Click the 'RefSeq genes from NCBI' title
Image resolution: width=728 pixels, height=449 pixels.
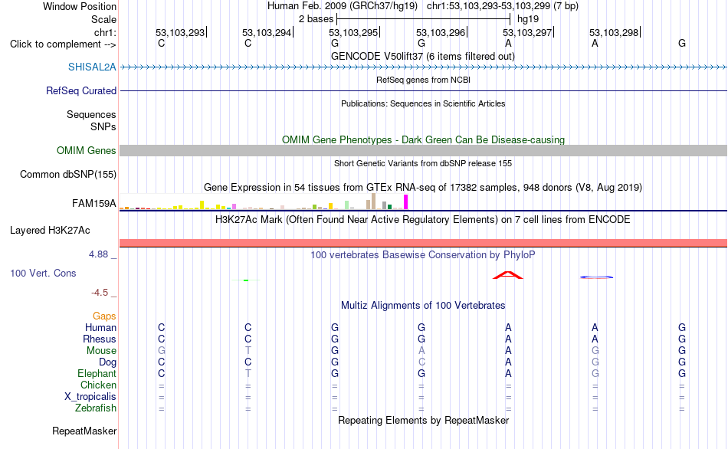pos(424,80)
